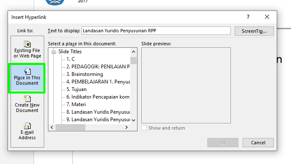The image size is (291, 164).
Task: Click the Cancel button
Action: pyautogui.click(x=258, y=143)
